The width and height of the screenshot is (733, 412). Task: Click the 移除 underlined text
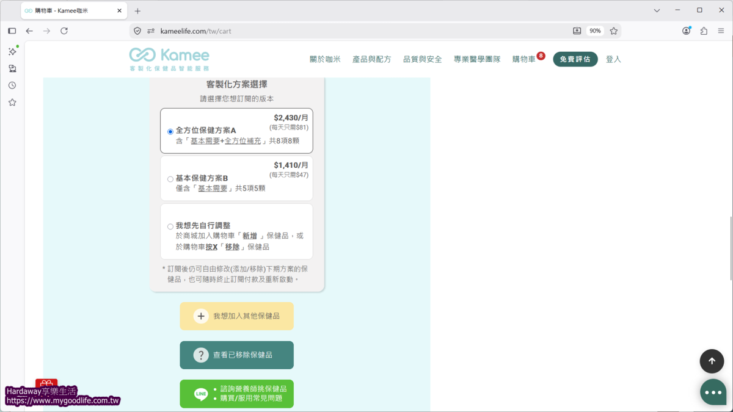(232, 247)
